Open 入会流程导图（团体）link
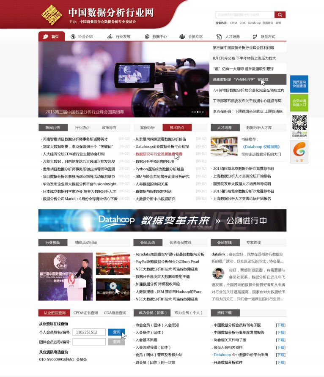Viewport: 324px width, 377px height. coord(153,347)
